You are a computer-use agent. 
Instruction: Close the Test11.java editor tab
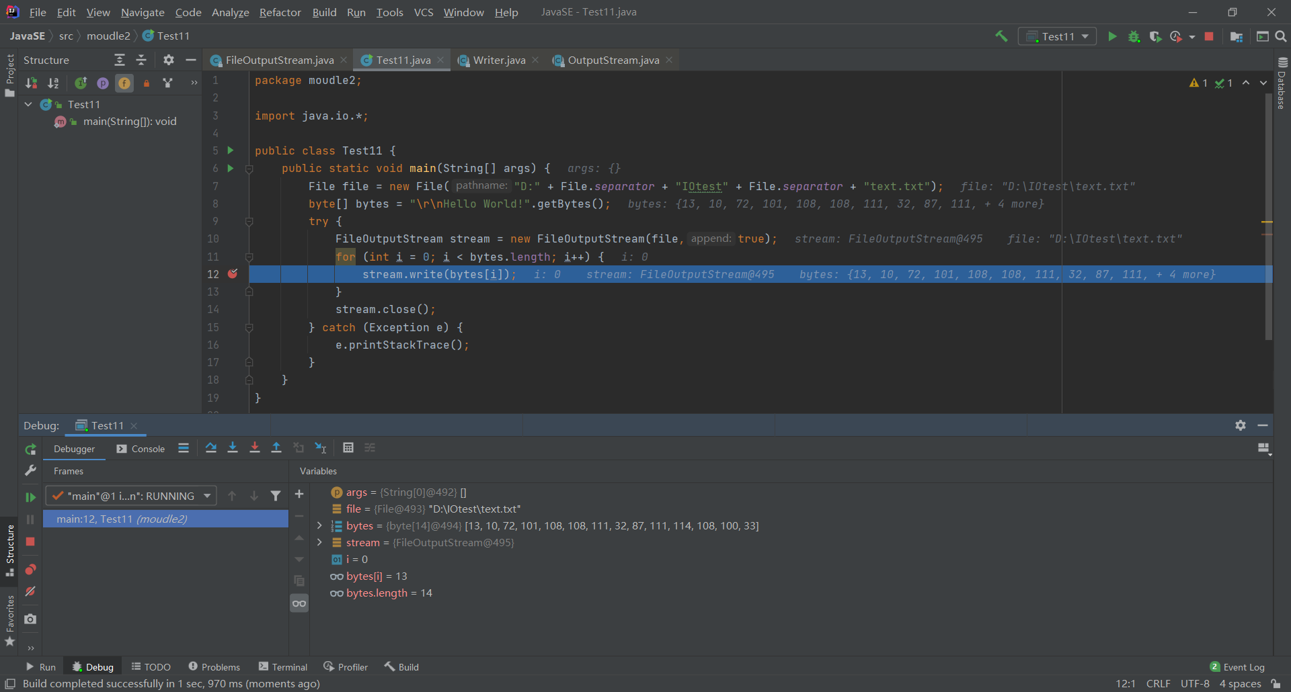pos(441,60)
